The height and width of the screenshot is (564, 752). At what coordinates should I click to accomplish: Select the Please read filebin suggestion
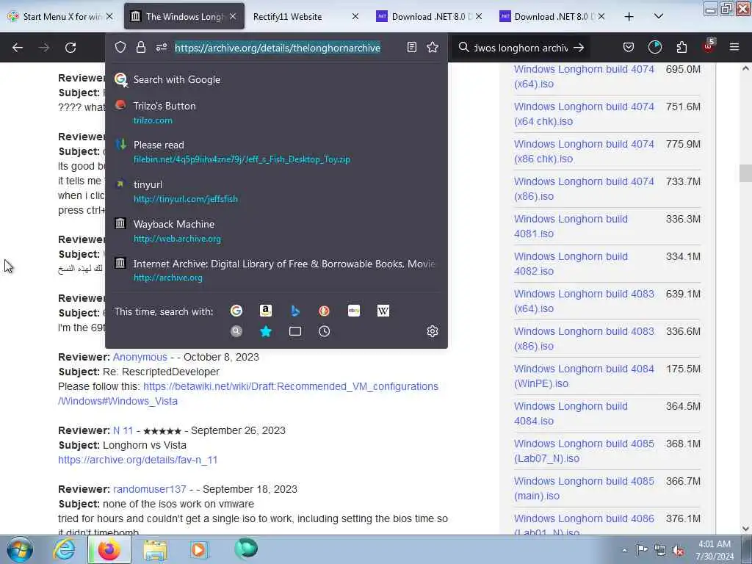point(276,151)
